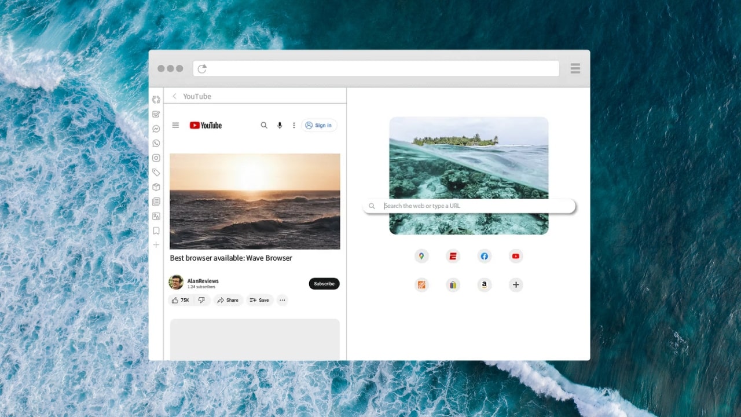741x417 pixels.
Task: Click the YouTube voice search microphone
Action: [x=280, y=125]
